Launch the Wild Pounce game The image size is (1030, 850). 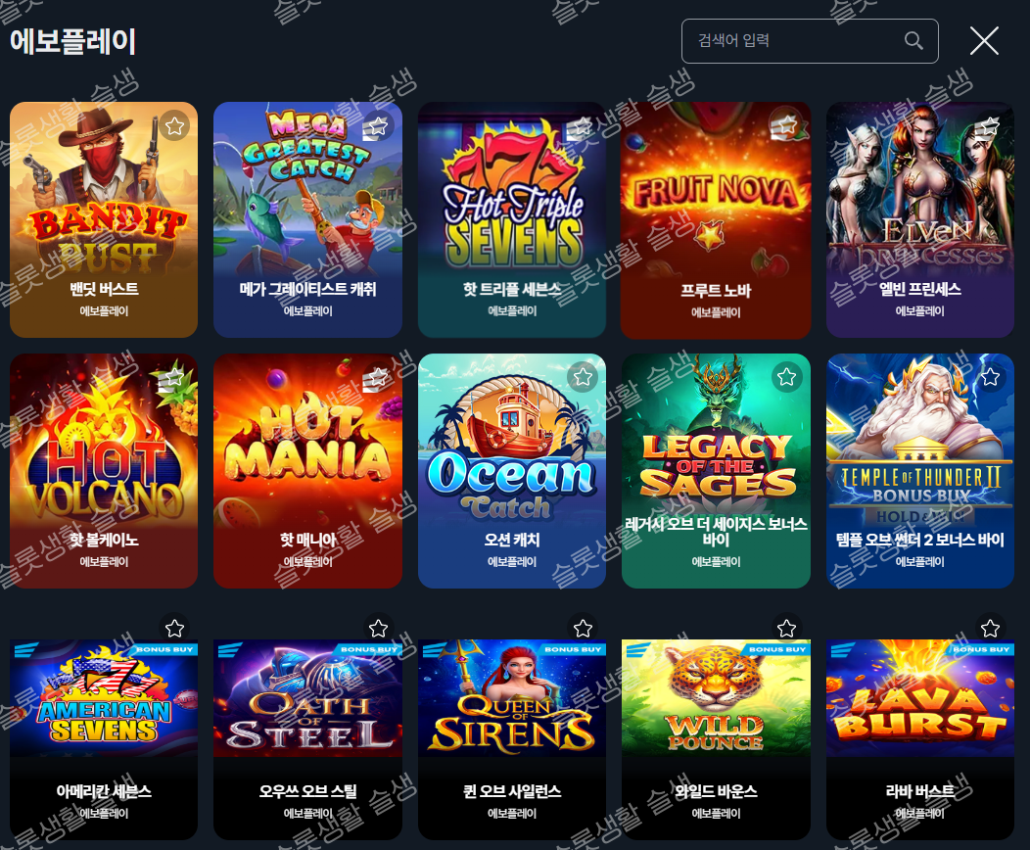pyautogui.click(x=716, y=739)
